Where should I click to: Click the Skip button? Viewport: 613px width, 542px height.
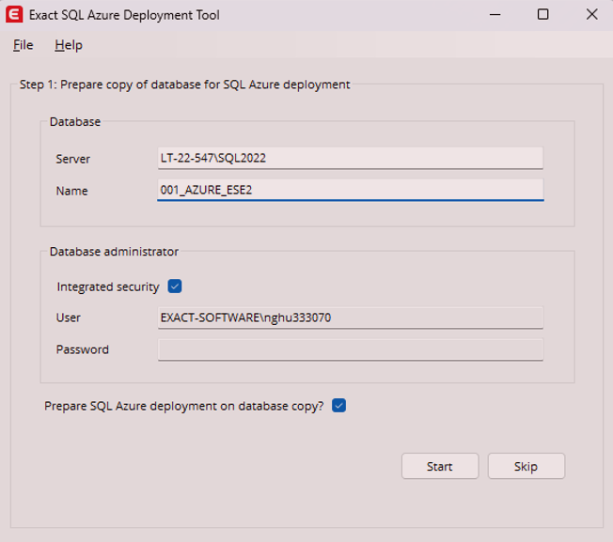[x=527, y=466]
